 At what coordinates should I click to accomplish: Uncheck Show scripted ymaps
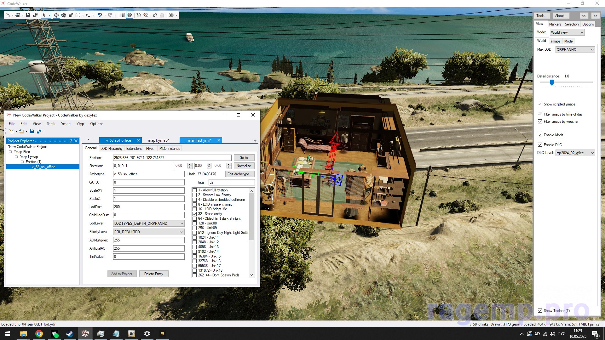(x=540, y=104)
